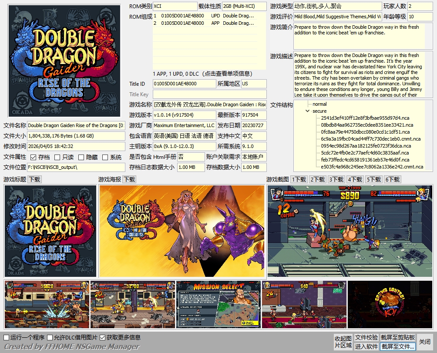
Task: Enable the 只读 read-only checkbox
Action: click(57, 157)
